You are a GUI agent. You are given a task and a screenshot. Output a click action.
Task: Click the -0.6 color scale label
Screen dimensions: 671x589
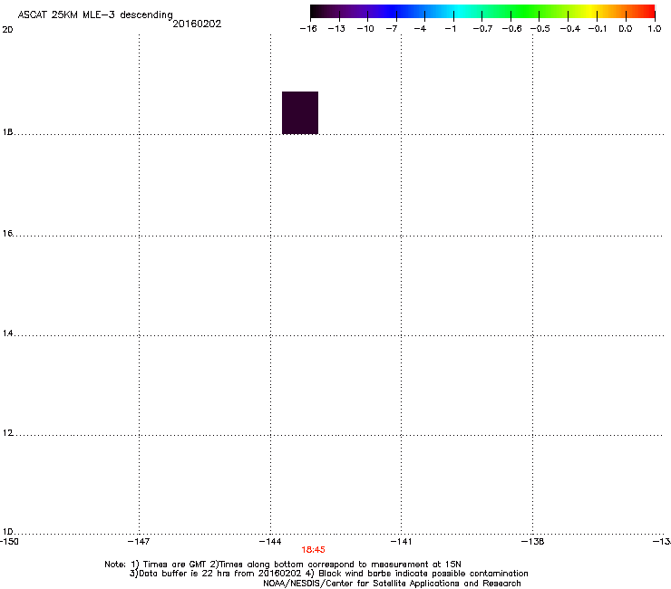[x=511, y=29]
